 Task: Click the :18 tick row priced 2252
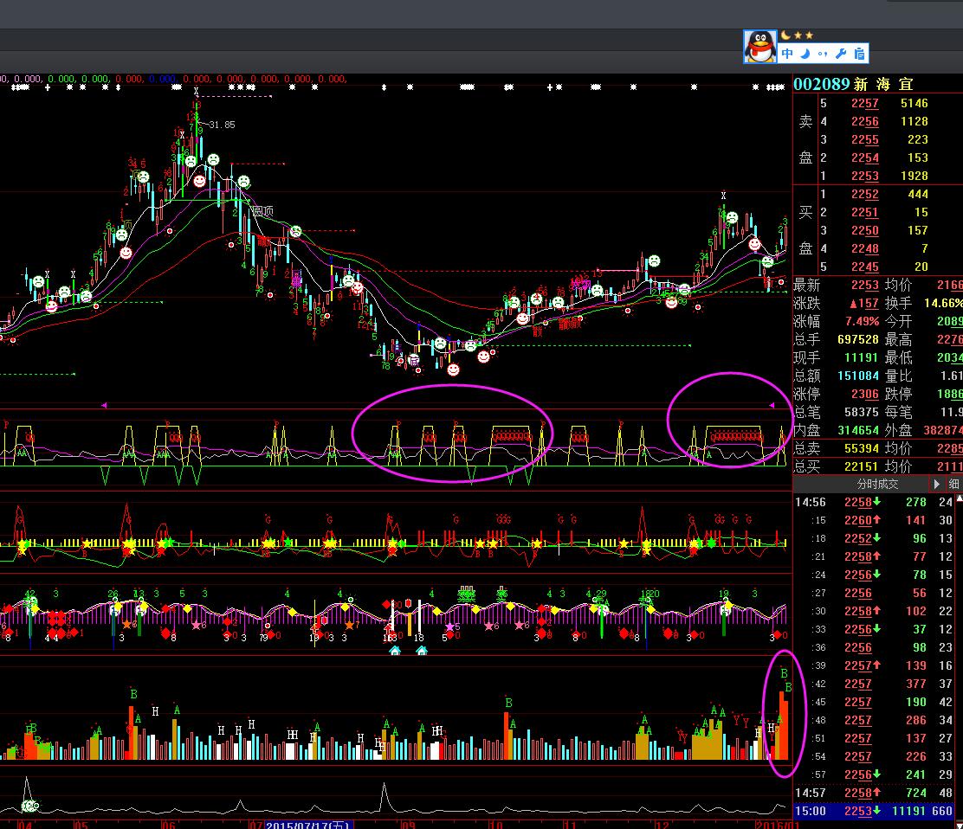(873, 538)
